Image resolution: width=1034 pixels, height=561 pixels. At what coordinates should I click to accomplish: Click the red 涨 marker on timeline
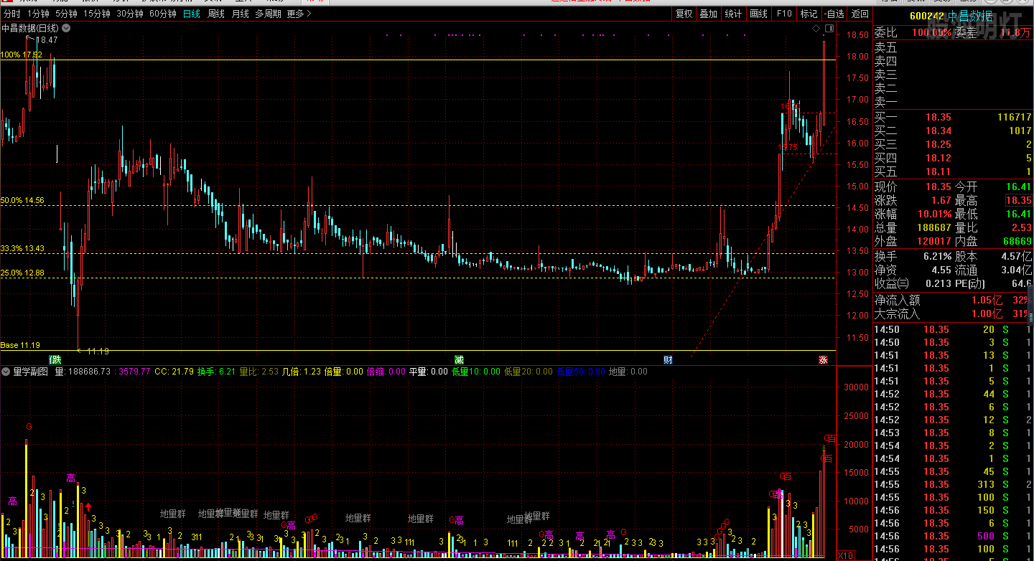click(823, 359)
